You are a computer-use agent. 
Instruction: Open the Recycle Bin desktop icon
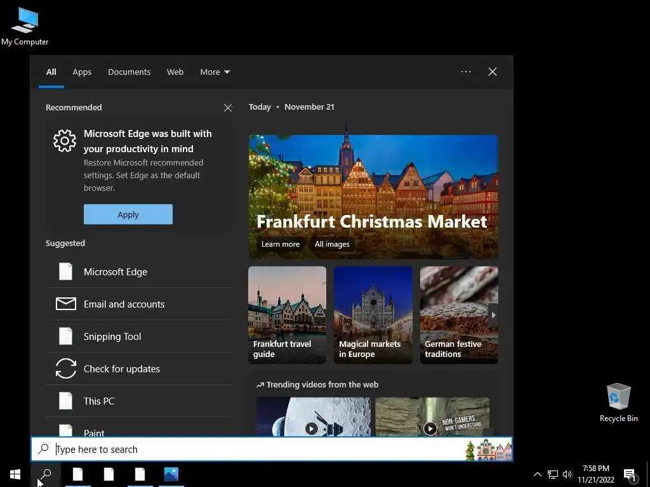[x=618, y=403]
